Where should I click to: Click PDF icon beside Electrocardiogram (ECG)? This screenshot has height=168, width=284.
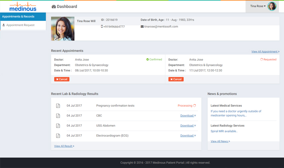point(58,135)
